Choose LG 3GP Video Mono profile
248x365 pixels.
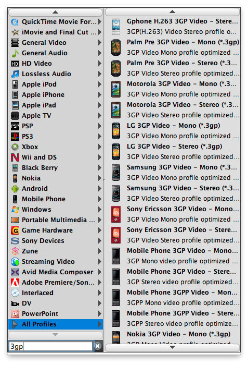coord(173,130)
